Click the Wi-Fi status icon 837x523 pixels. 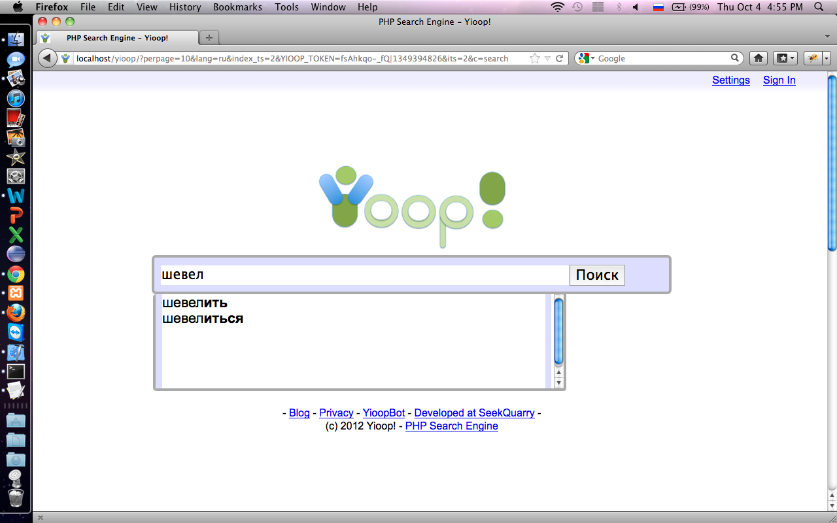point(557,7)
